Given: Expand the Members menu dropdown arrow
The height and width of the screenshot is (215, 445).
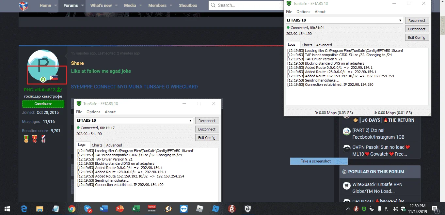Looking at the screenshot, I should pos(171,6).
